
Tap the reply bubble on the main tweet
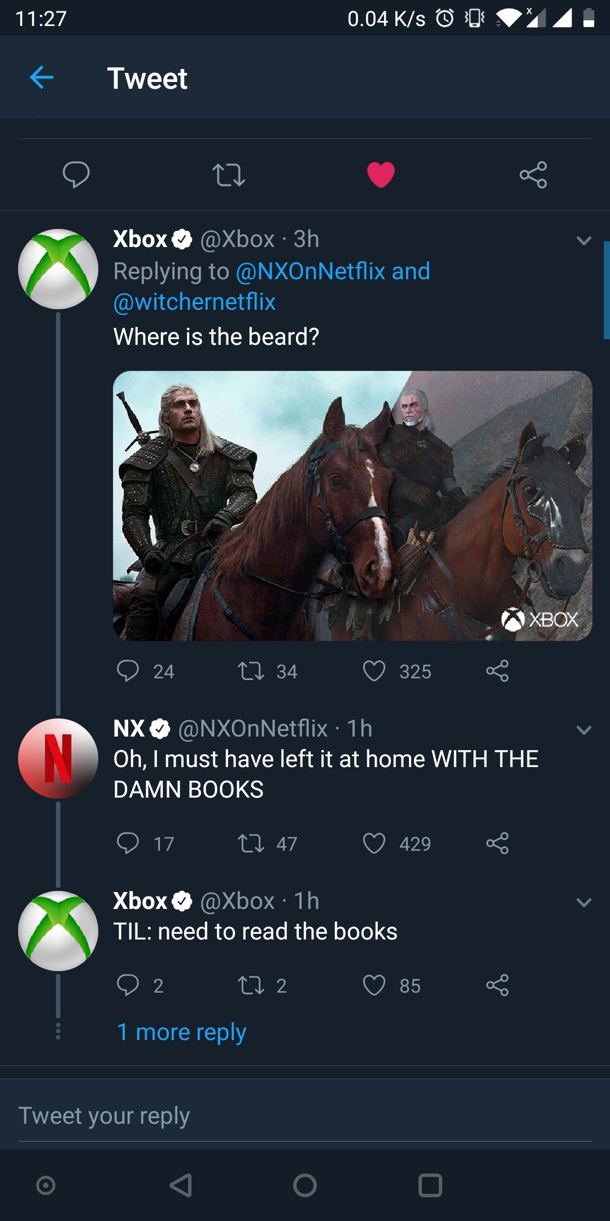point(76,174)
